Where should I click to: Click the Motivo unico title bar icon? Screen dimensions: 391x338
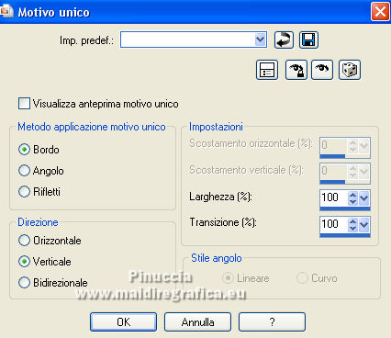(6, 11)
